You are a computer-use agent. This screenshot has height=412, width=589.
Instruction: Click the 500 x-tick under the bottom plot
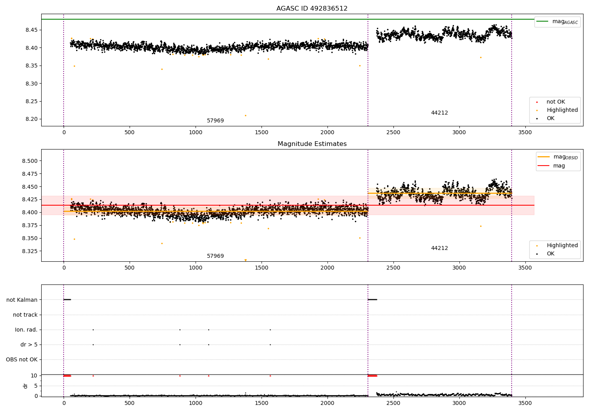tap(130, 403)
